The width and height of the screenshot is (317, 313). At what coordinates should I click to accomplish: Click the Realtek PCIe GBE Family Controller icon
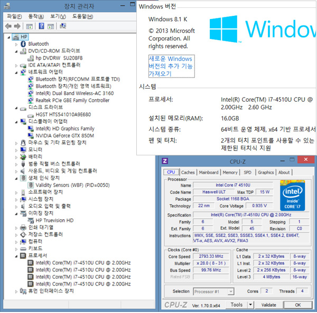coord(31,101)
